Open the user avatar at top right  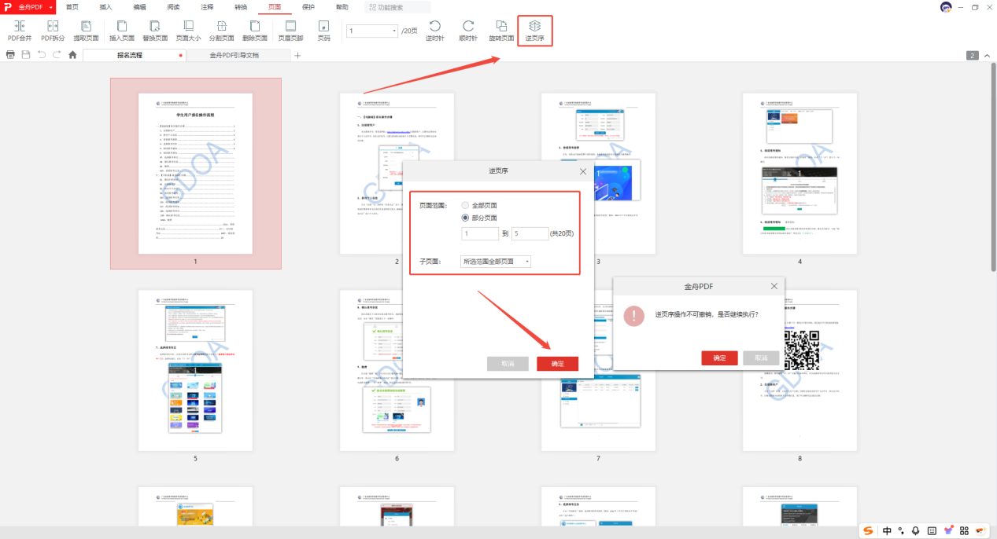click(946, 7)
